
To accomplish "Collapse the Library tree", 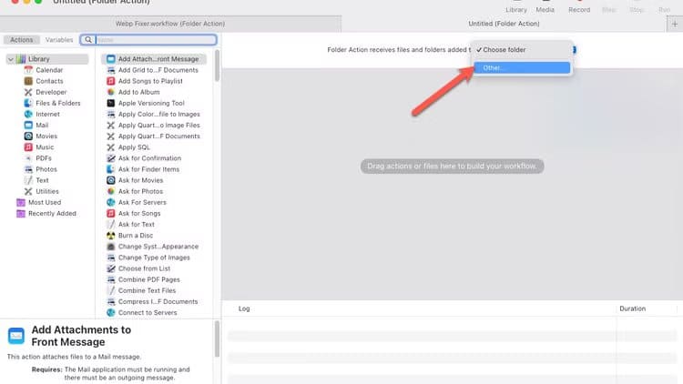I will [10, 59].
